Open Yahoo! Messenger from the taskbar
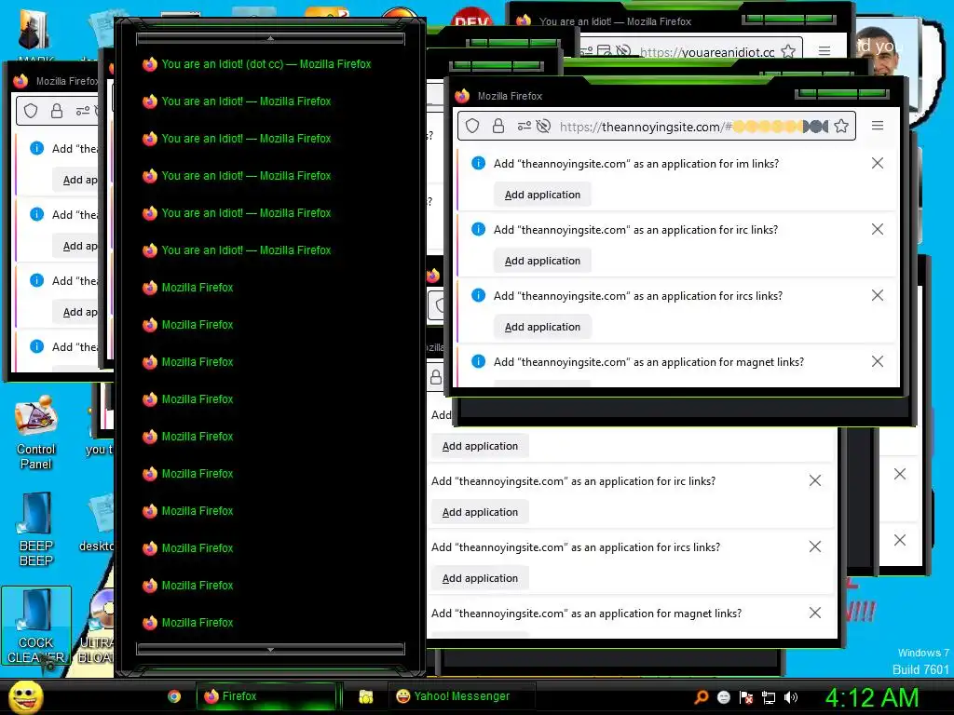This screenshot has width=954, height=715. (x=462, y=696)
